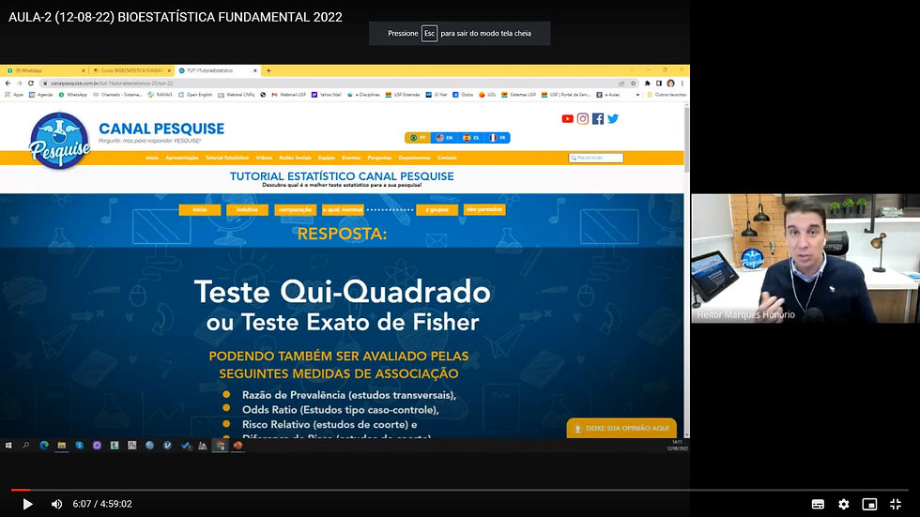Go to 2 grupos breadcrumb step
Image resolution: width=920 pixels, height=517 pixels.
(437, 210)
